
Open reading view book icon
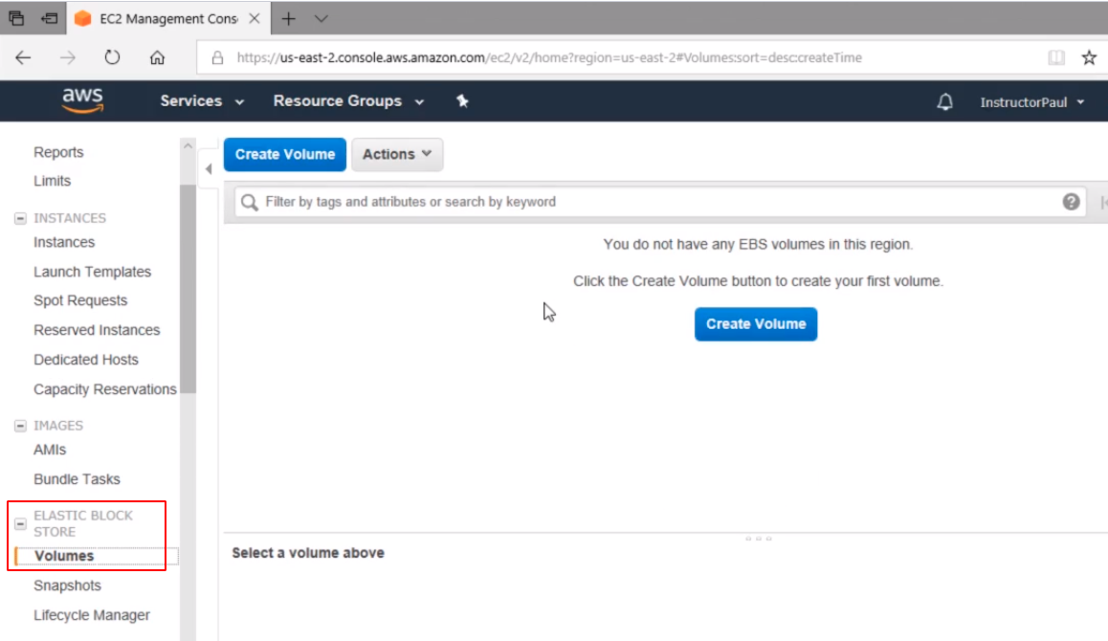coord(1056,57)
